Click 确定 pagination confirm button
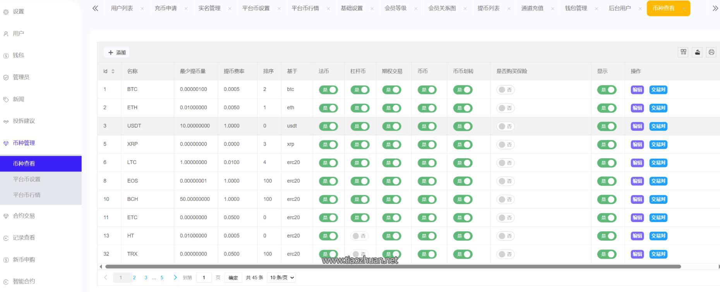The height and width of the screenshot is (292, 720). [x=233, y=278]
